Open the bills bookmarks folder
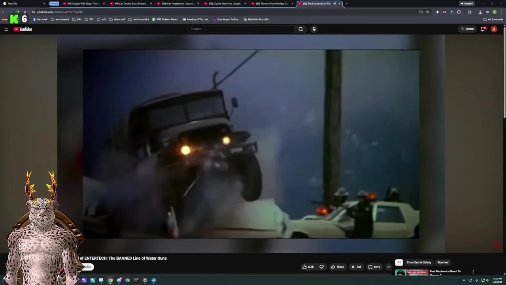This screenshot has height=285, width=506. pos(77,19)
